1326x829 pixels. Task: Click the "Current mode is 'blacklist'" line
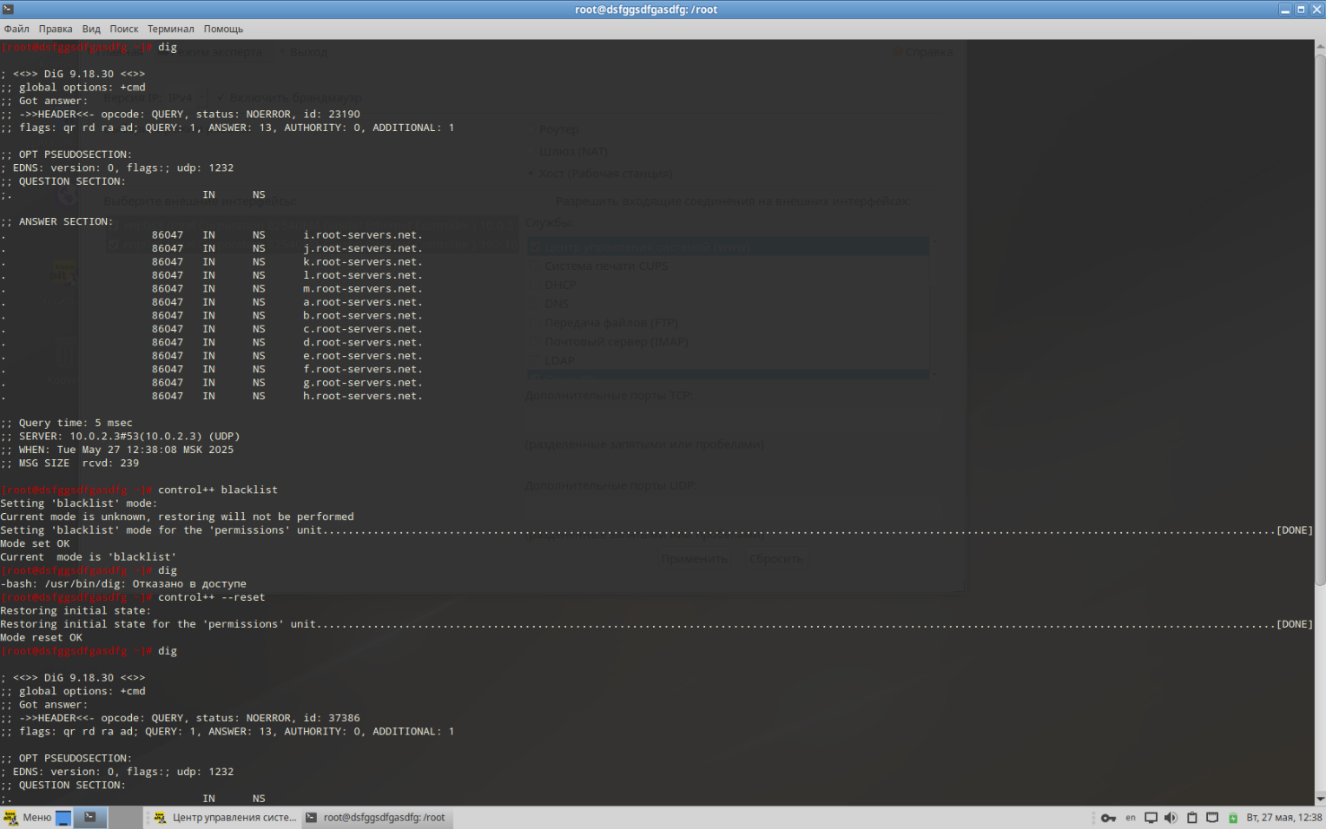[89, 557]
